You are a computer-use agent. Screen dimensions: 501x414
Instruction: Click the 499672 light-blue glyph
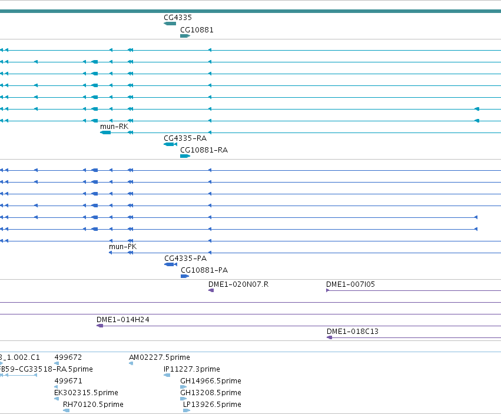pos(57,363)
